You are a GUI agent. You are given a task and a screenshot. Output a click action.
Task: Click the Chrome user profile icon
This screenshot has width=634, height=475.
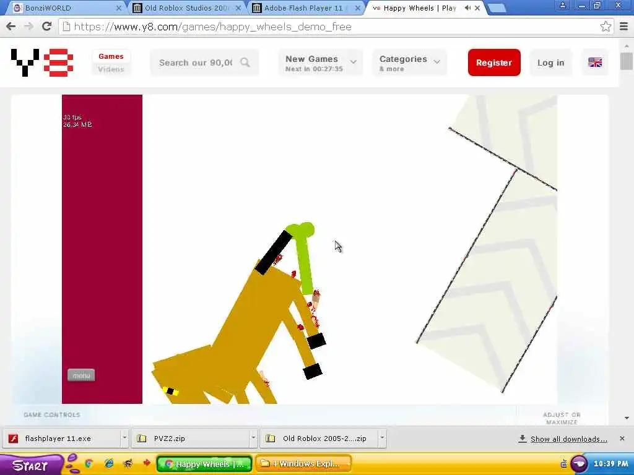(562, 6)
